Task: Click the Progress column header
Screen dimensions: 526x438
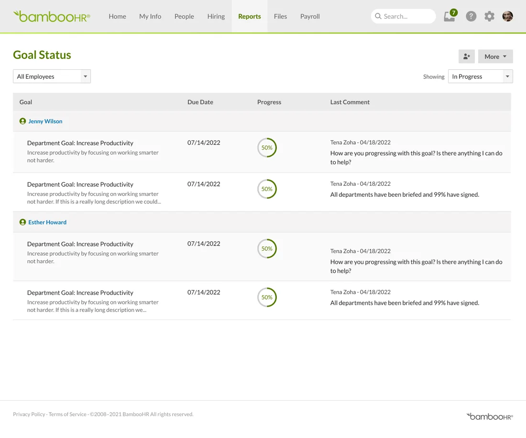Action: [x=269, y=102]
